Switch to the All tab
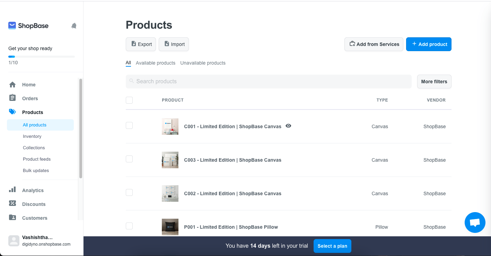Image resolution: width=491 pixels, height=256 pixels. 128,63
